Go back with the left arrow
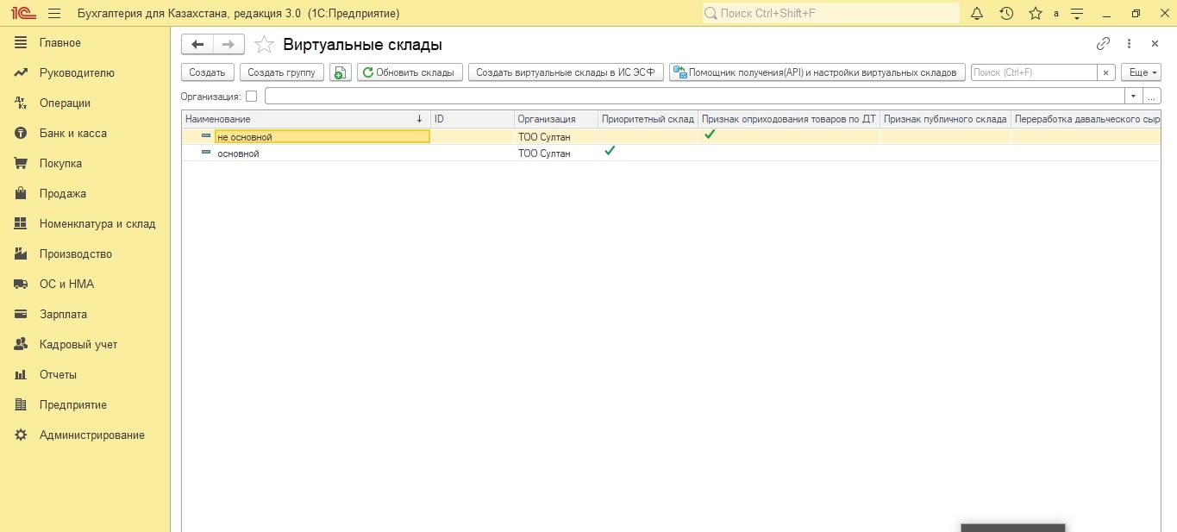The height and width of the screenshot is (532, 1177). [197, 45]
